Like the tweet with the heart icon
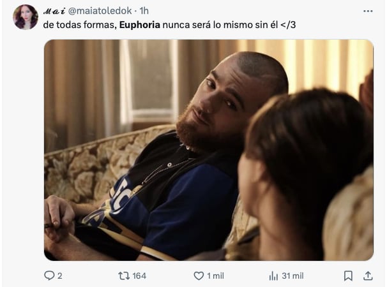Viewport: 387px width, 287px height. pyautogui.click(x=199, y=276)
